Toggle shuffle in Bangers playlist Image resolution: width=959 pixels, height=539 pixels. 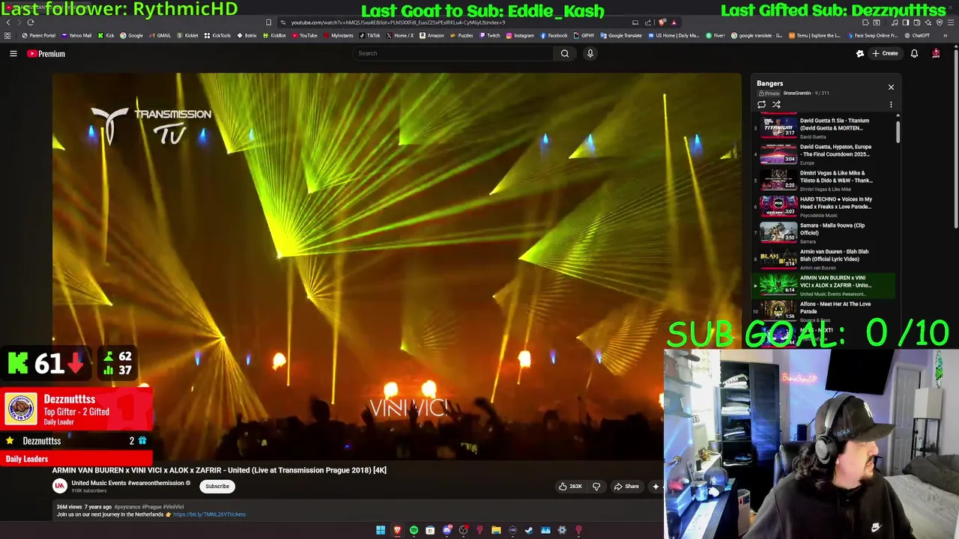click(x=776, y=105)
